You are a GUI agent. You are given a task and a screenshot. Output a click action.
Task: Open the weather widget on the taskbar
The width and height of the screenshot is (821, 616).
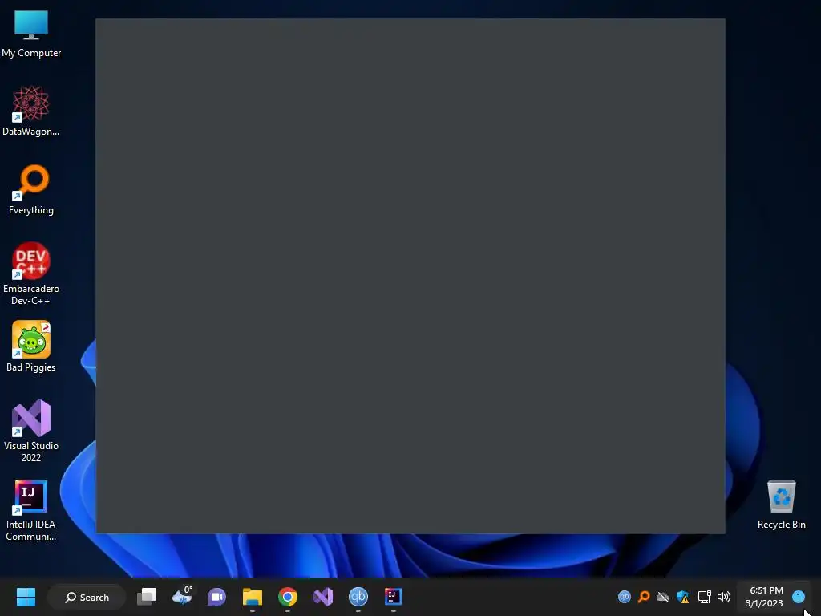[182, 597]
